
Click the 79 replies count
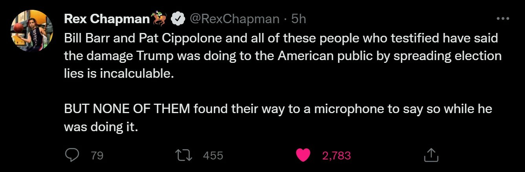tap(97, 156)
